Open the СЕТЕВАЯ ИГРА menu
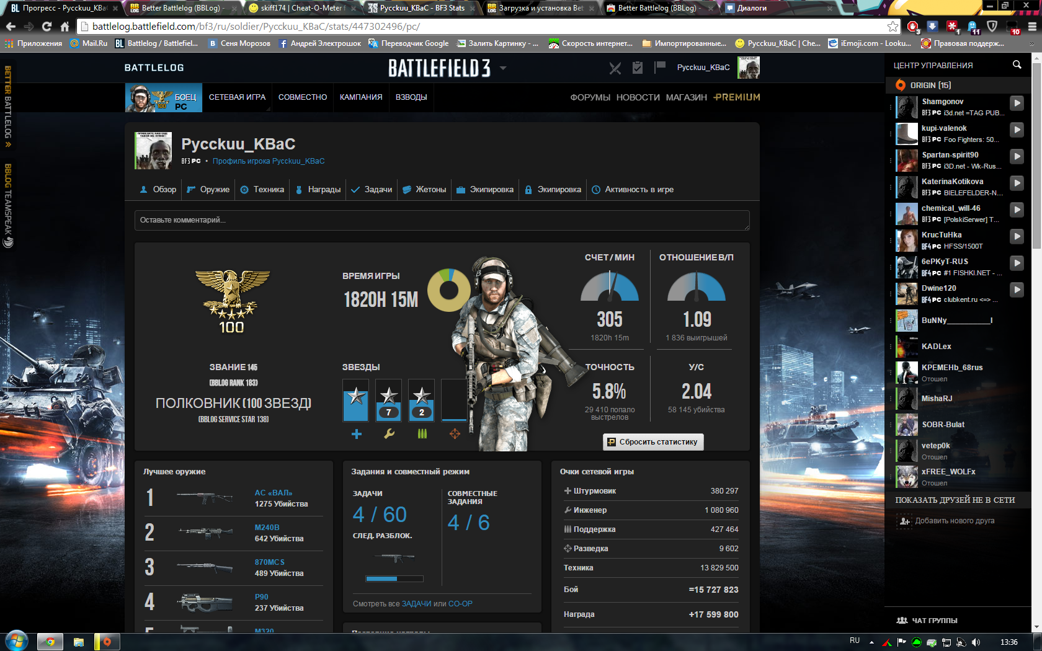The height and width of the screenshot is (651, 1042). point(237,97)
